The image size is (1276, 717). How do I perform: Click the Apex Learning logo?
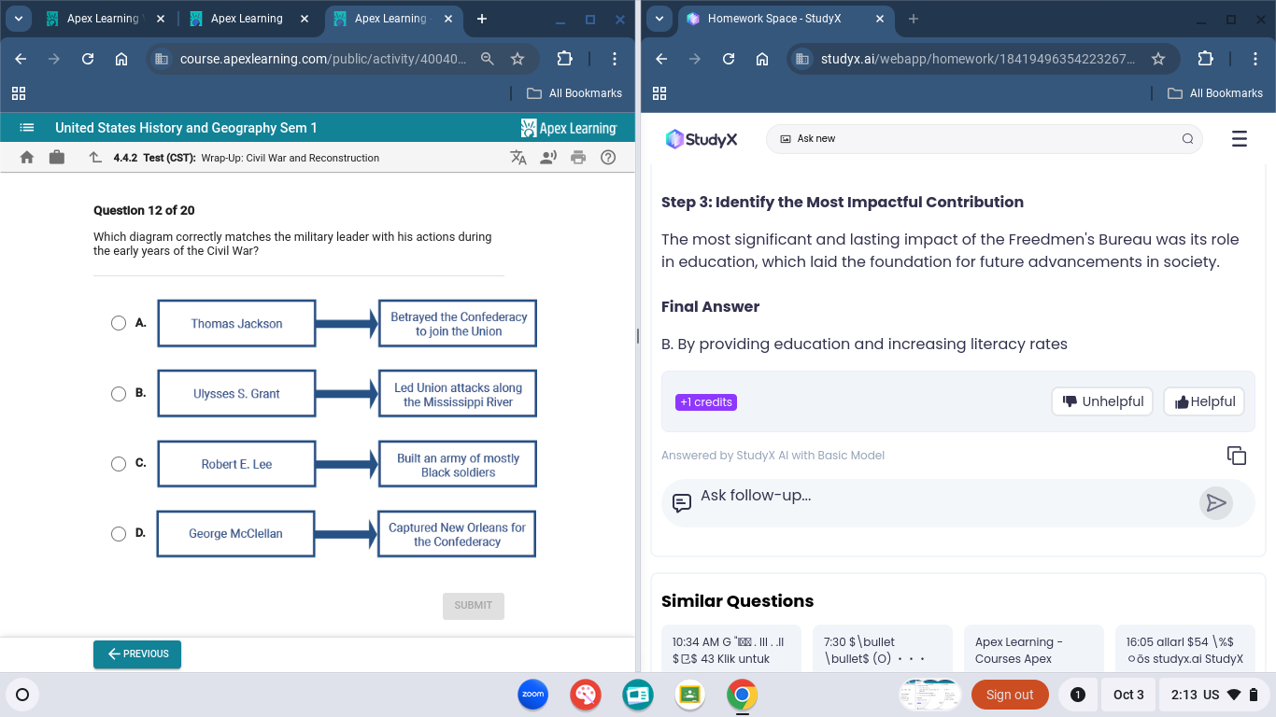pos(569,128)
